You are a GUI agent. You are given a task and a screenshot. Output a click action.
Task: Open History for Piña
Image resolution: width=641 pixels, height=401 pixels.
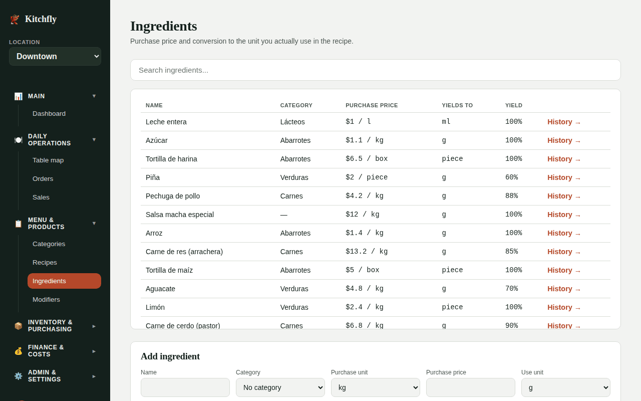[564, 177]
